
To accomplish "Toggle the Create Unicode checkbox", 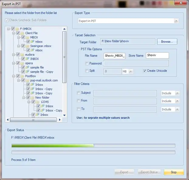I will pyautogui.click(x=145, y=71).
